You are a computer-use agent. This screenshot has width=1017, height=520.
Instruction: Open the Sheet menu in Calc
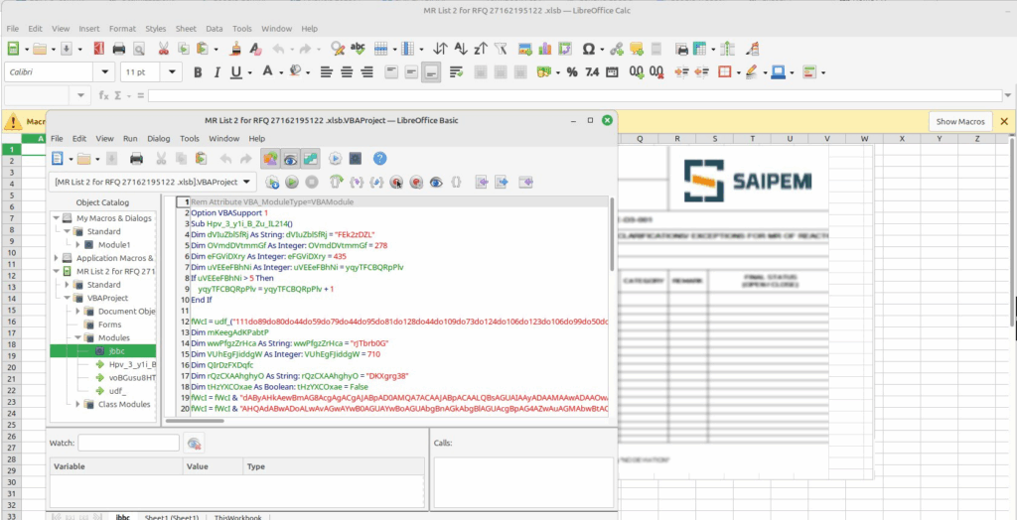coord(186,29)
